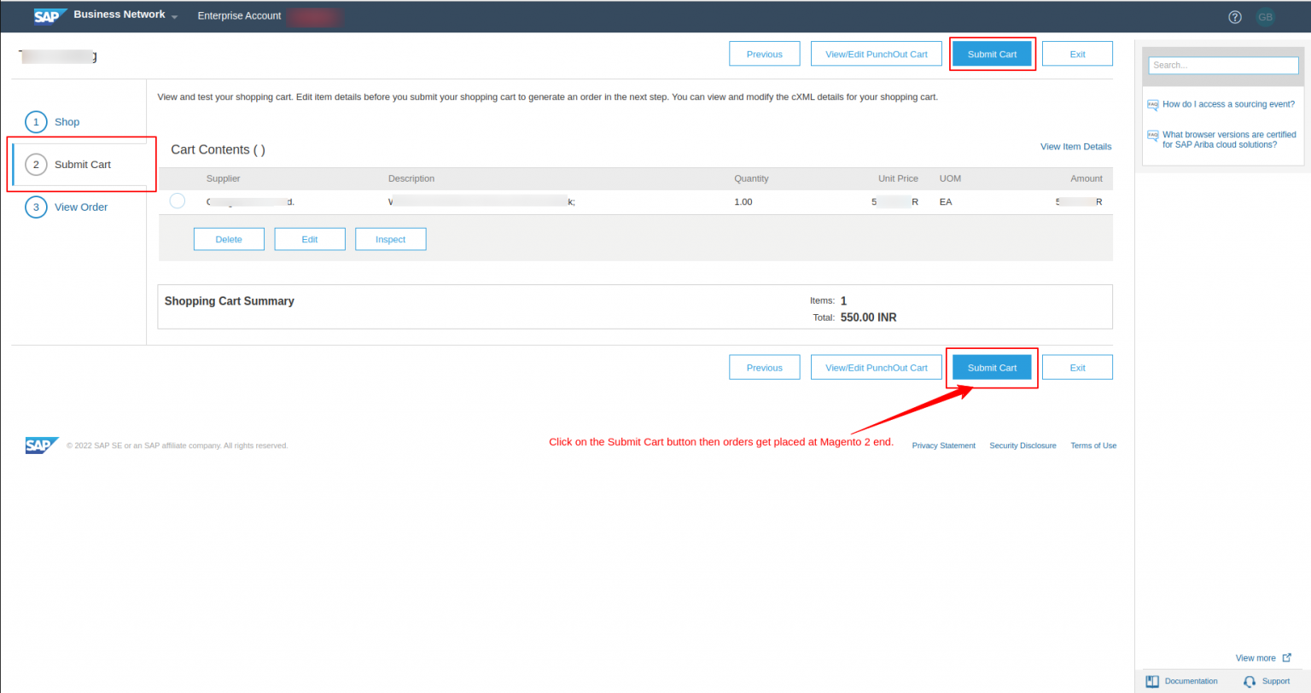Click the View more link
Screen dimensions: 1311x693
pyautogui.click(x=1256, y=658)
